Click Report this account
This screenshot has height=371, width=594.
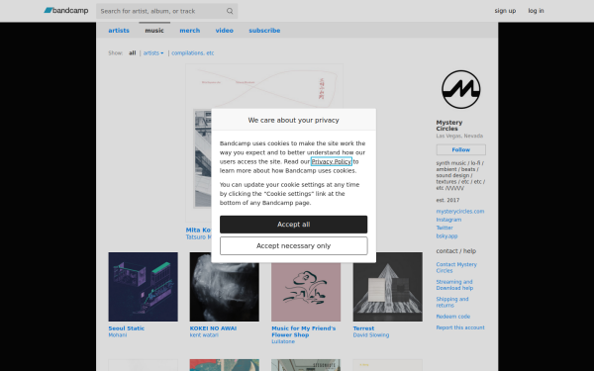(460, 327)
